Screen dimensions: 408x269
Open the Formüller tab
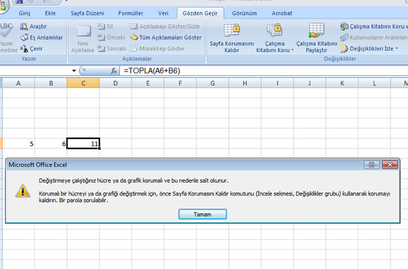[131, 14]
